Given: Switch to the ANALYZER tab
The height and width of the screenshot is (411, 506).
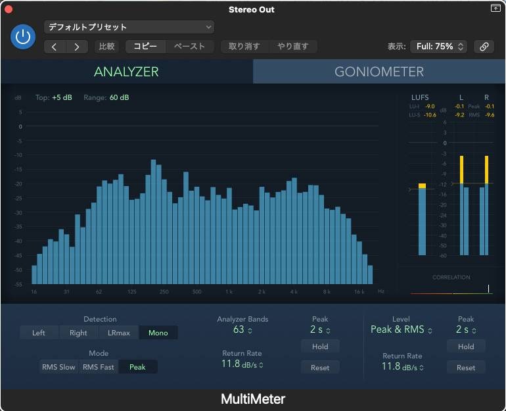Looking at the screenshot, I should click(126, 72).
